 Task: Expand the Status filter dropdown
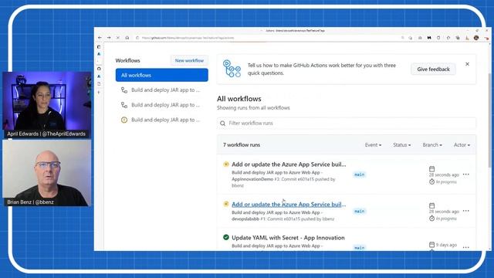[x=401, y=145]
